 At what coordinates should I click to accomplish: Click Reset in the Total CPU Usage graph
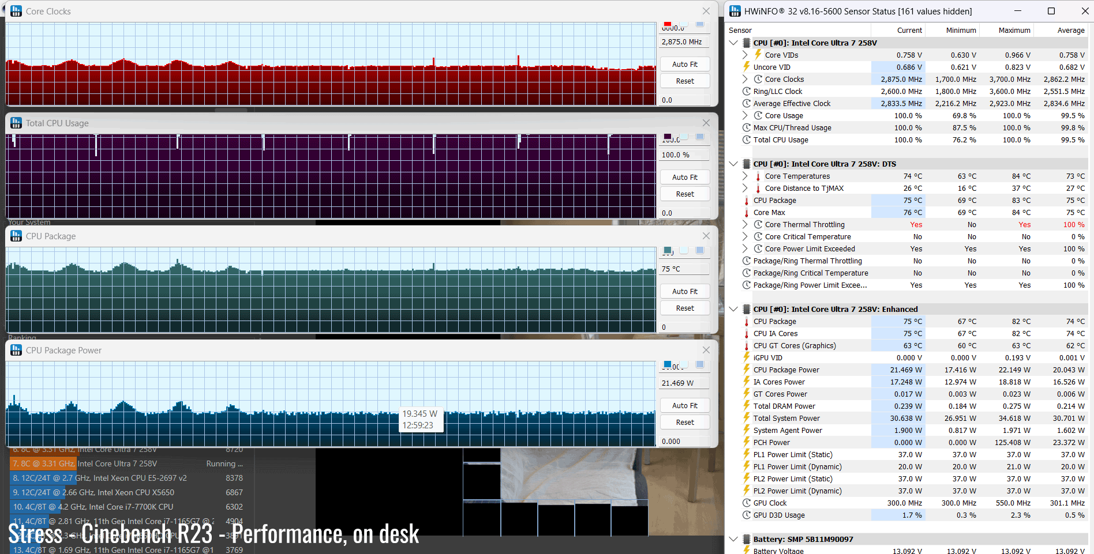pos(685,194)
